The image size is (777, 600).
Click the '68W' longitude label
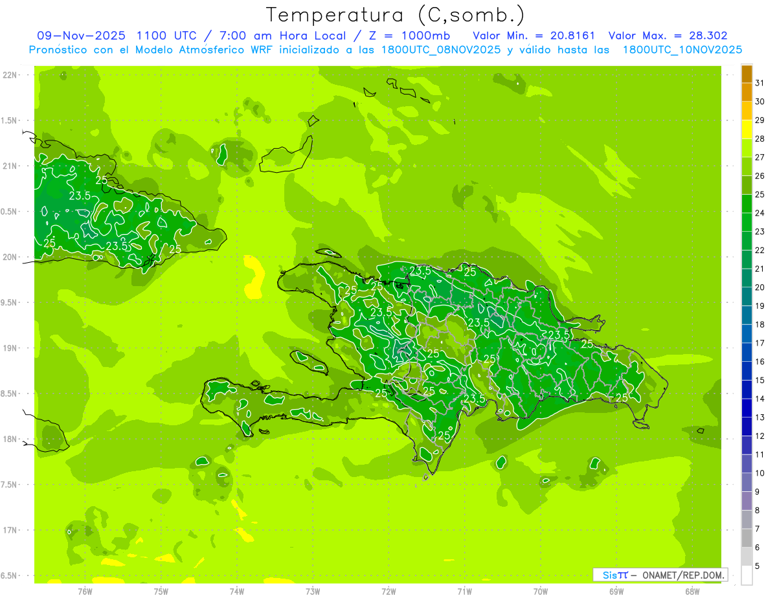pos(692,592)
